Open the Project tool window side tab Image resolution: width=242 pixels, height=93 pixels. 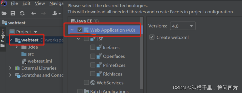pos(3,35)
